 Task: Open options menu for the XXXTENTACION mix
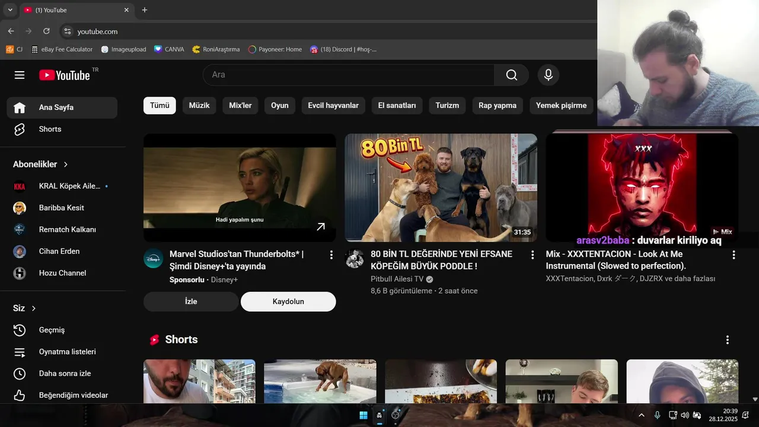pyautogui.click(x=734, y=255)
